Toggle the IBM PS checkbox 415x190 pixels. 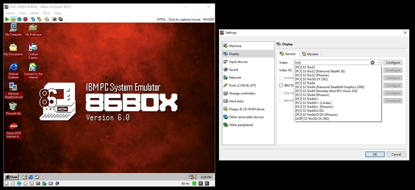click(x=281, y=101)
